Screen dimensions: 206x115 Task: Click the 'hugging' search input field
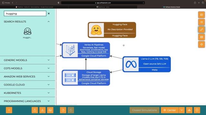pos(25,13)
